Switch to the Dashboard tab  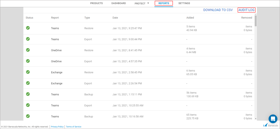pyautogui.click(x=119, y=3)
